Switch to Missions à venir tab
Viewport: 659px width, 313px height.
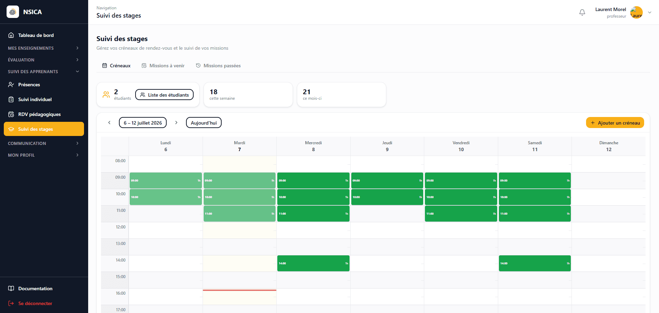click(163, 66)
